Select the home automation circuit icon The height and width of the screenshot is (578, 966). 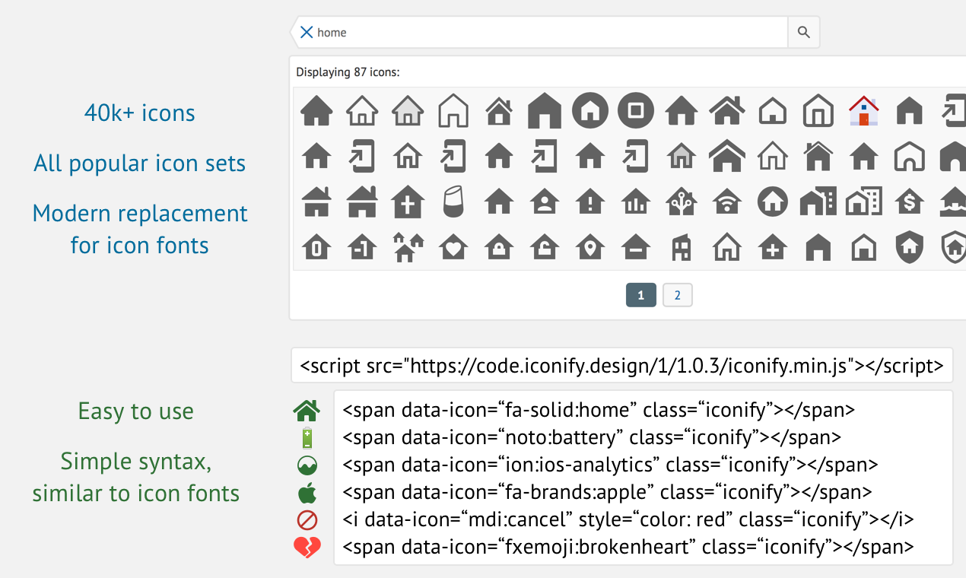click(682, 202)
